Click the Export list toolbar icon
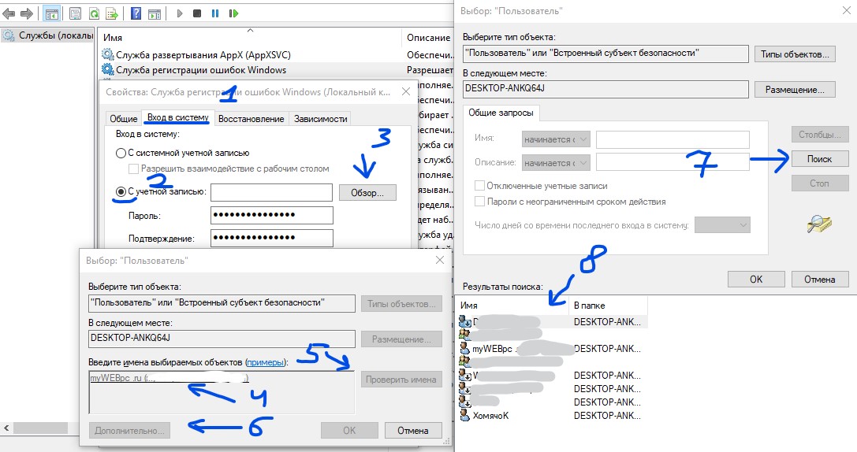 [111, 13]
